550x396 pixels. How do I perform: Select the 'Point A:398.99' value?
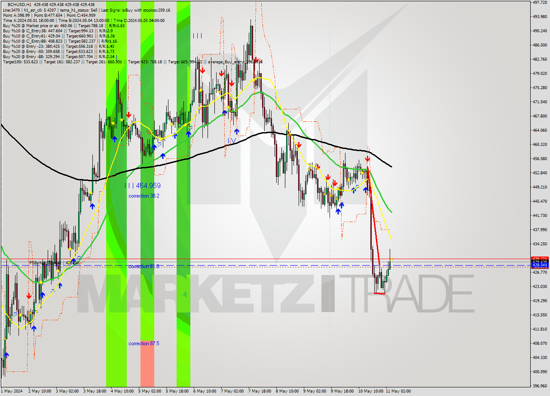click(x=15, y=15)
